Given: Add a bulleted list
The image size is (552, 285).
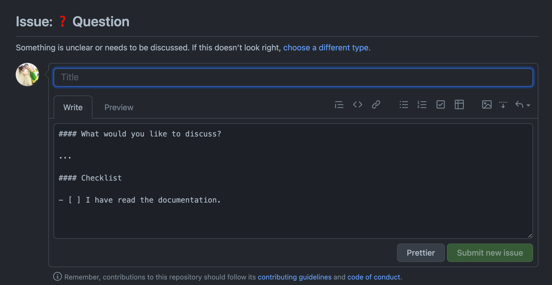Looking at the screenshot, I should coord(404,104).
